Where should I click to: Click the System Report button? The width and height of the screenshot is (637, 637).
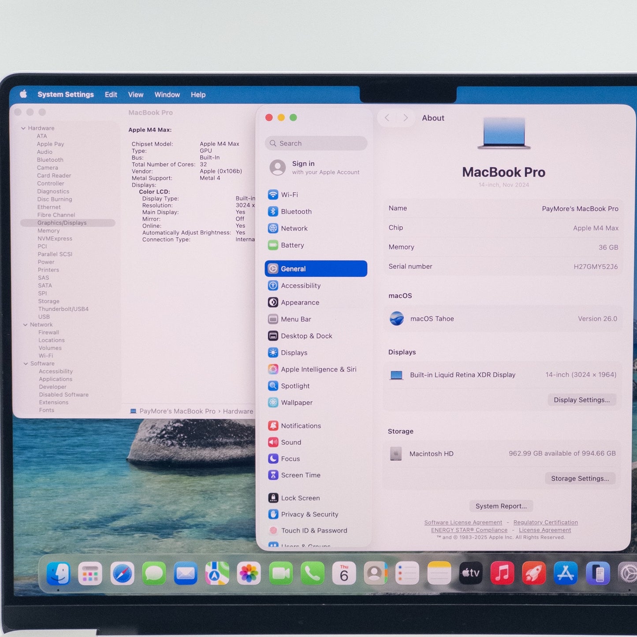click(501, 506)
